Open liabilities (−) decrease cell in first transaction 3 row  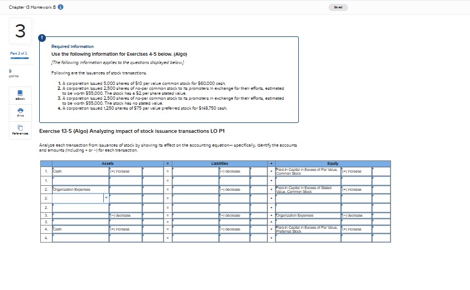234,216
